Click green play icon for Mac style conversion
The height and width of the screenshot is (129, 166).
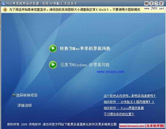[x=53, y=48]
